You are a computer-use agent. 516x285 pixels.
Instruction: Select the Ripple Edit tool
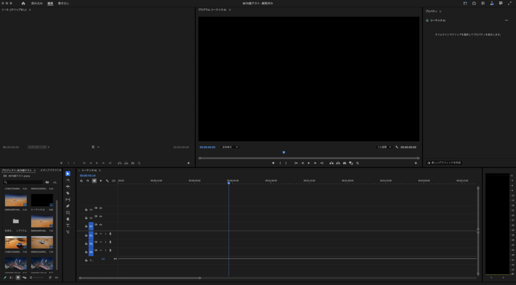tap(68, 187)
